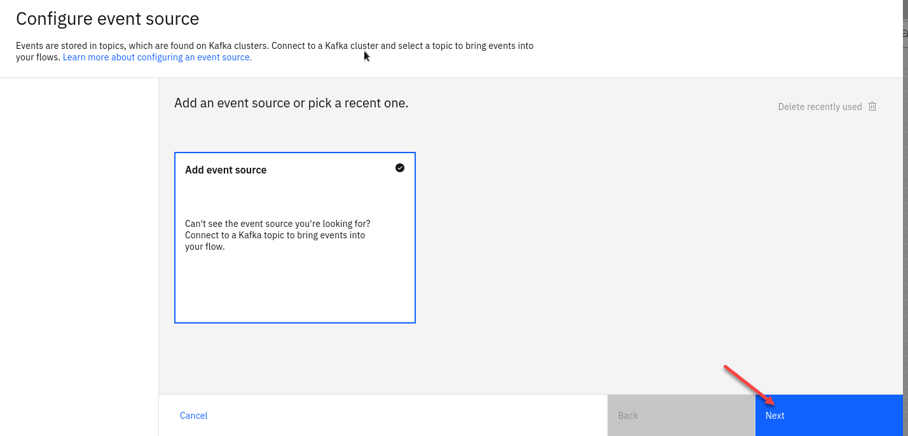Viewport: 908px width, 436px height.
Task: Click the Cancel button
Action: click(x=193, y=416)
